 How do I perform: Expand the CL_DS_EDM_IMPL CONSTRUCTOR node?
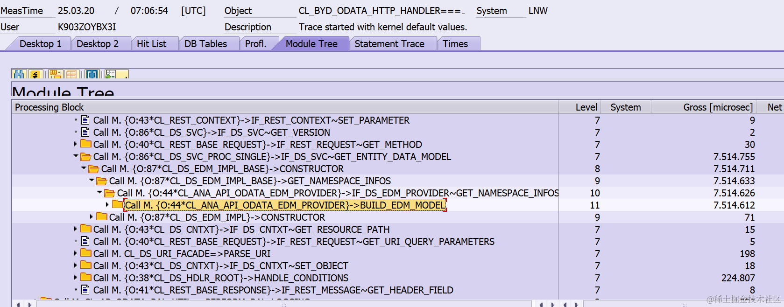92,217
